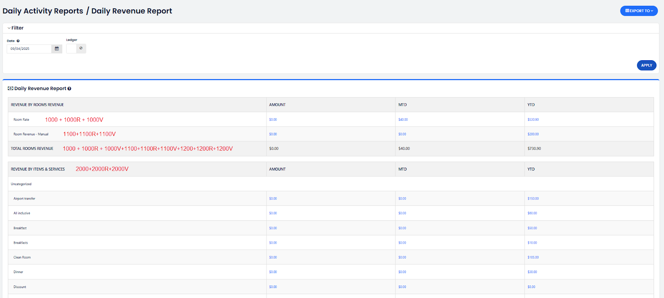
Task: Open the calendar date picker
Action: 57,49
